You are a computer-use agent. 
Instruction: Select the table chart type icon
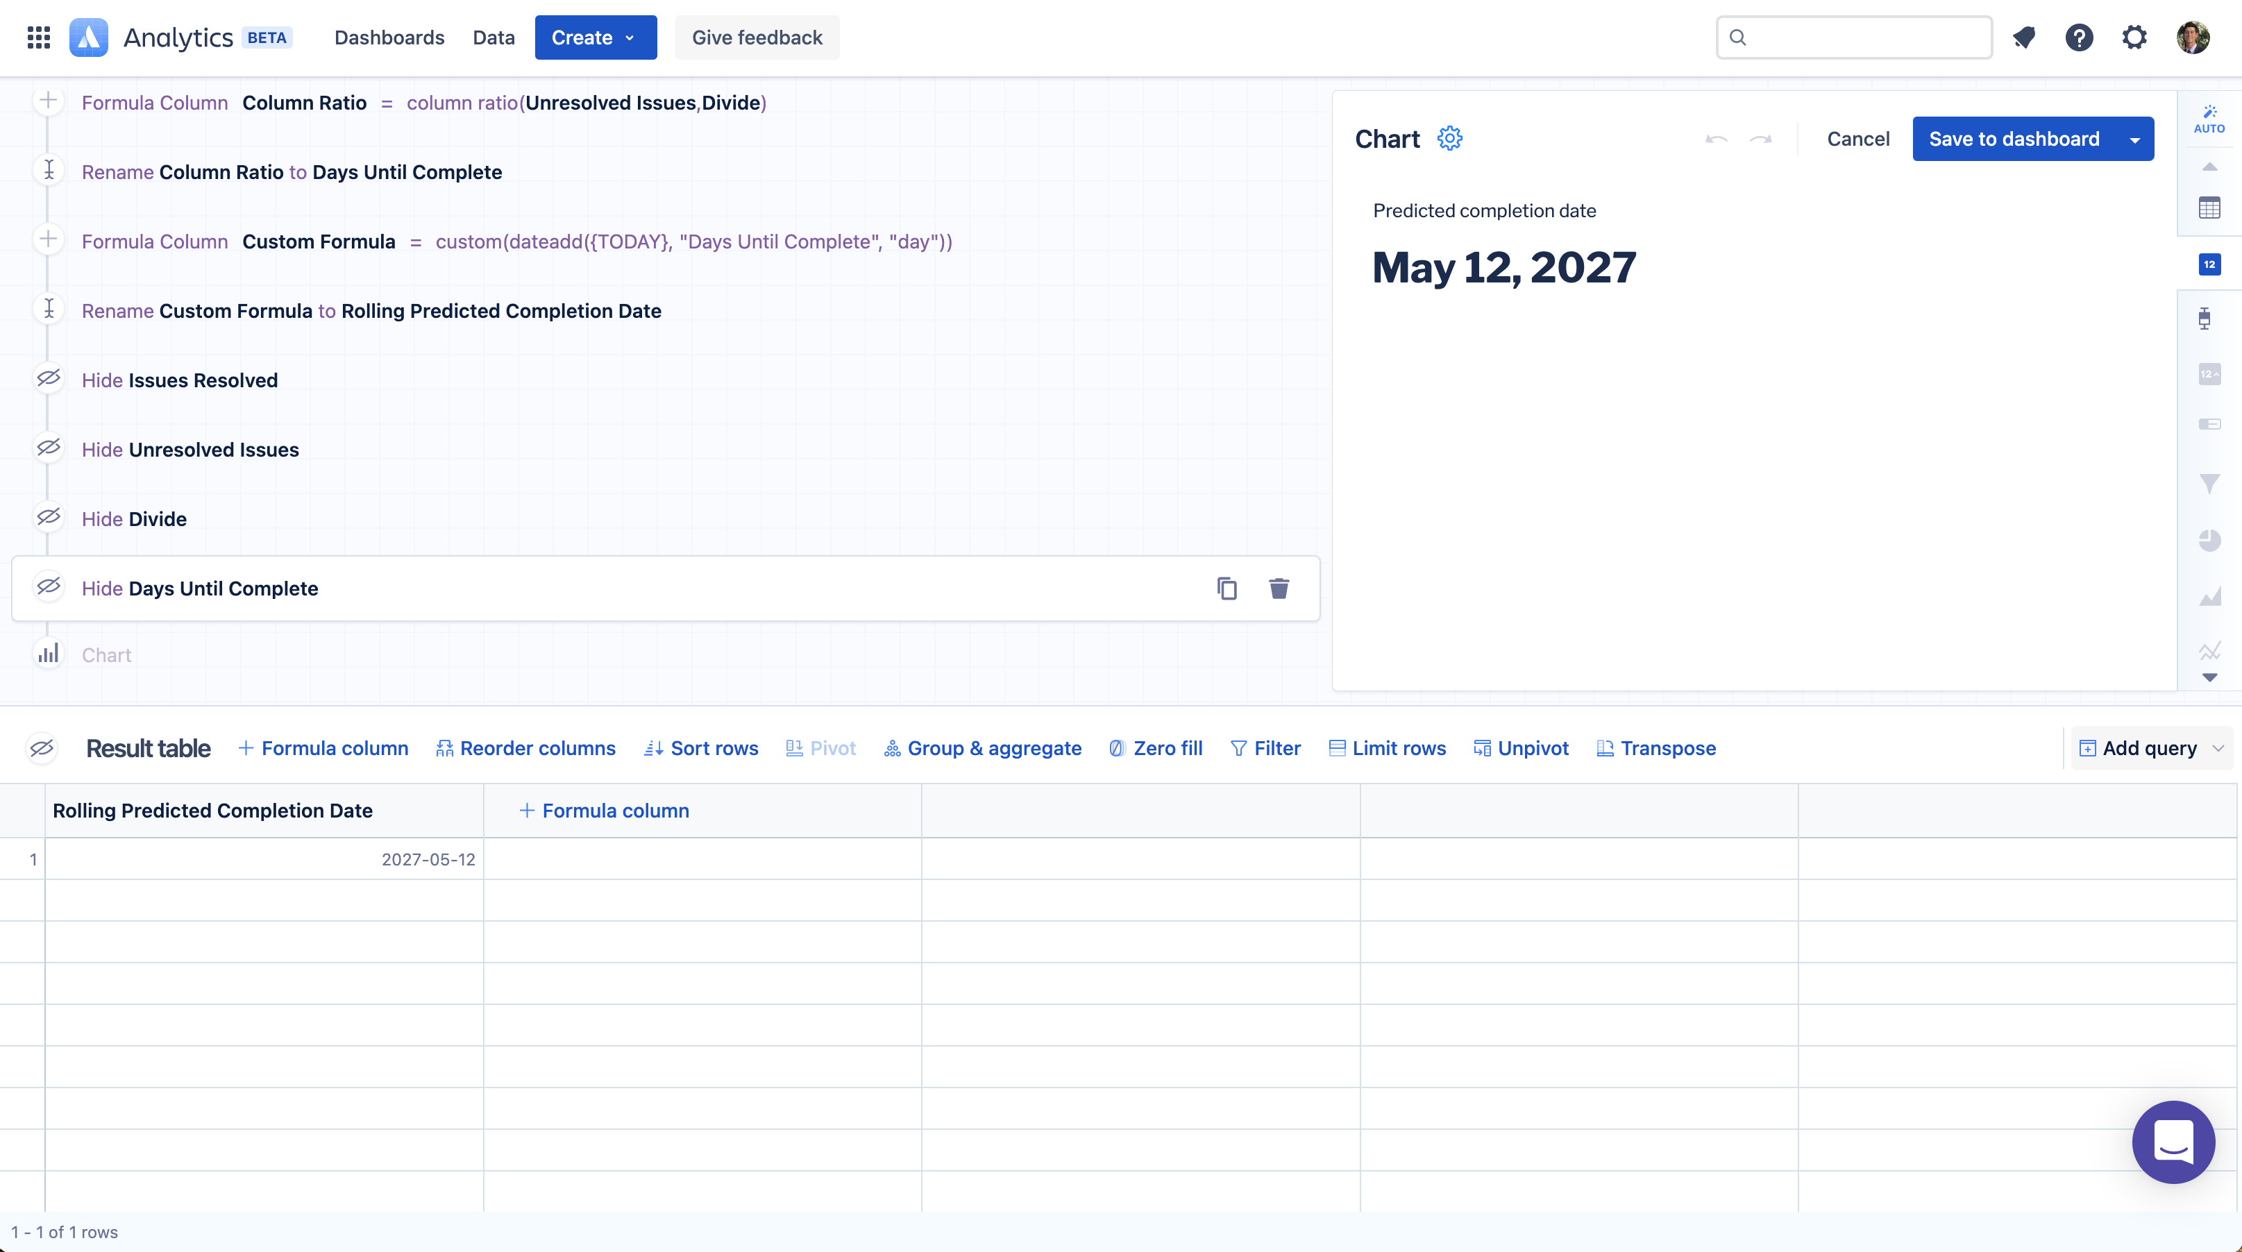(2209, 208)
